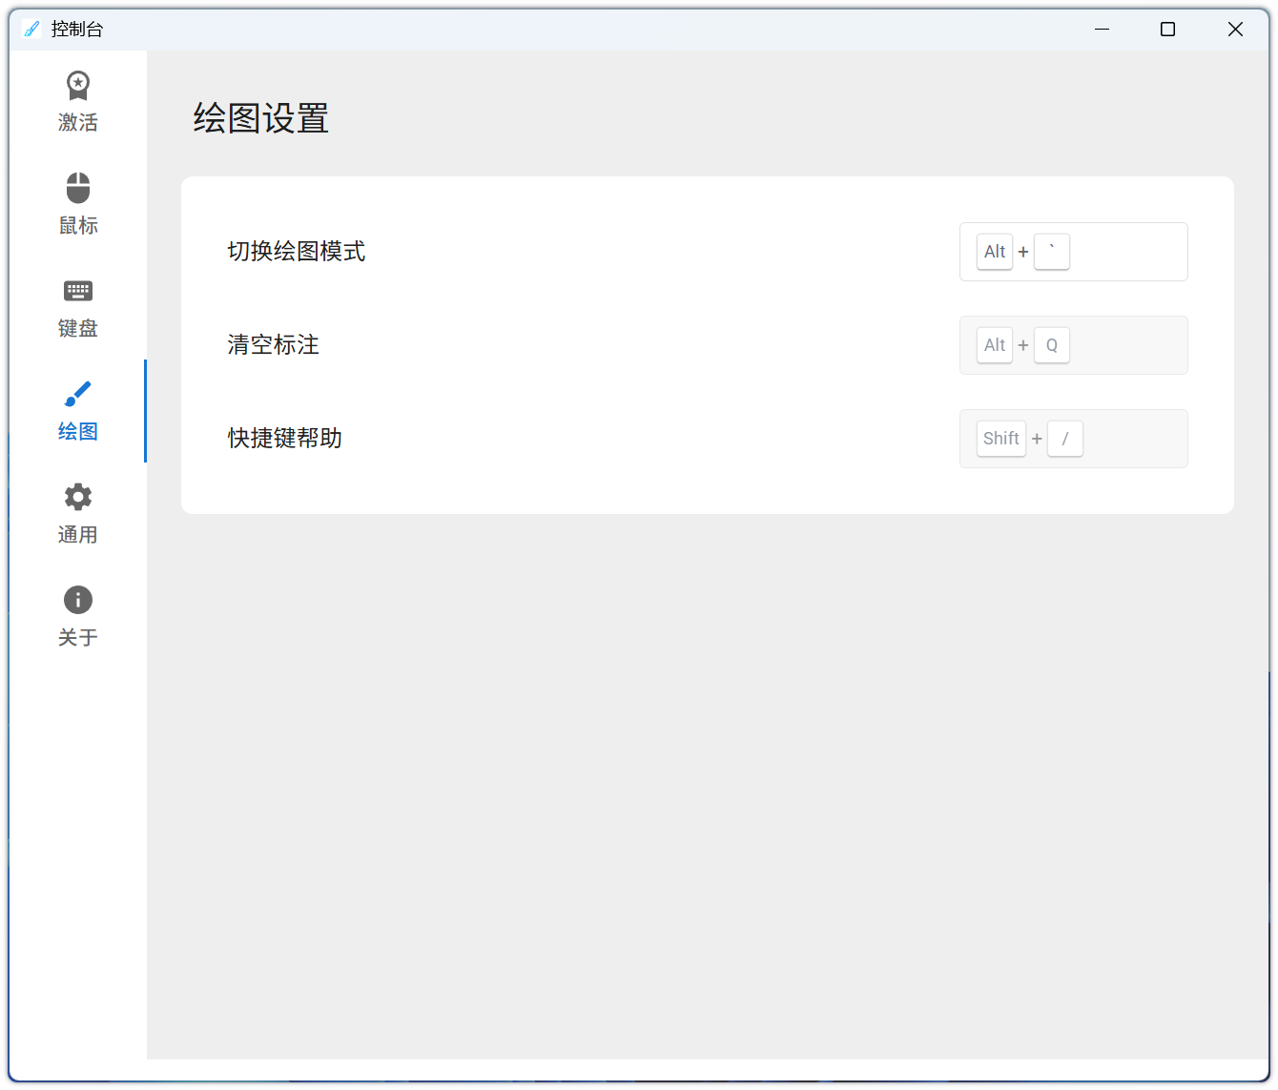Click the 控制台 app icon in title bar
Viewport: 1278px width, 1090px height.
pyautogui.click(x=31, y=30)
